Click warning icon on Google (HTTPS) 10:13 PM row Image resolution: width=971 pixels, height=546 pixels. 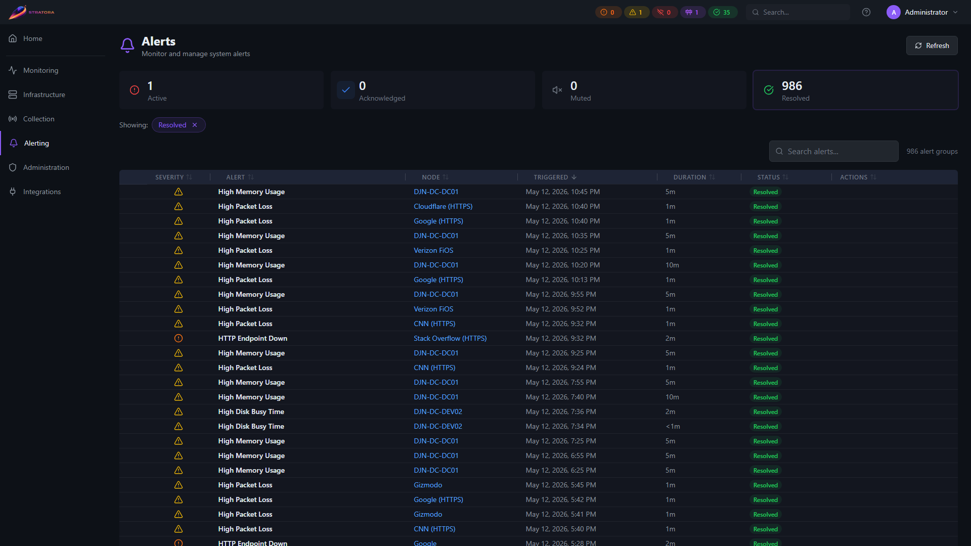coord(179,280)
